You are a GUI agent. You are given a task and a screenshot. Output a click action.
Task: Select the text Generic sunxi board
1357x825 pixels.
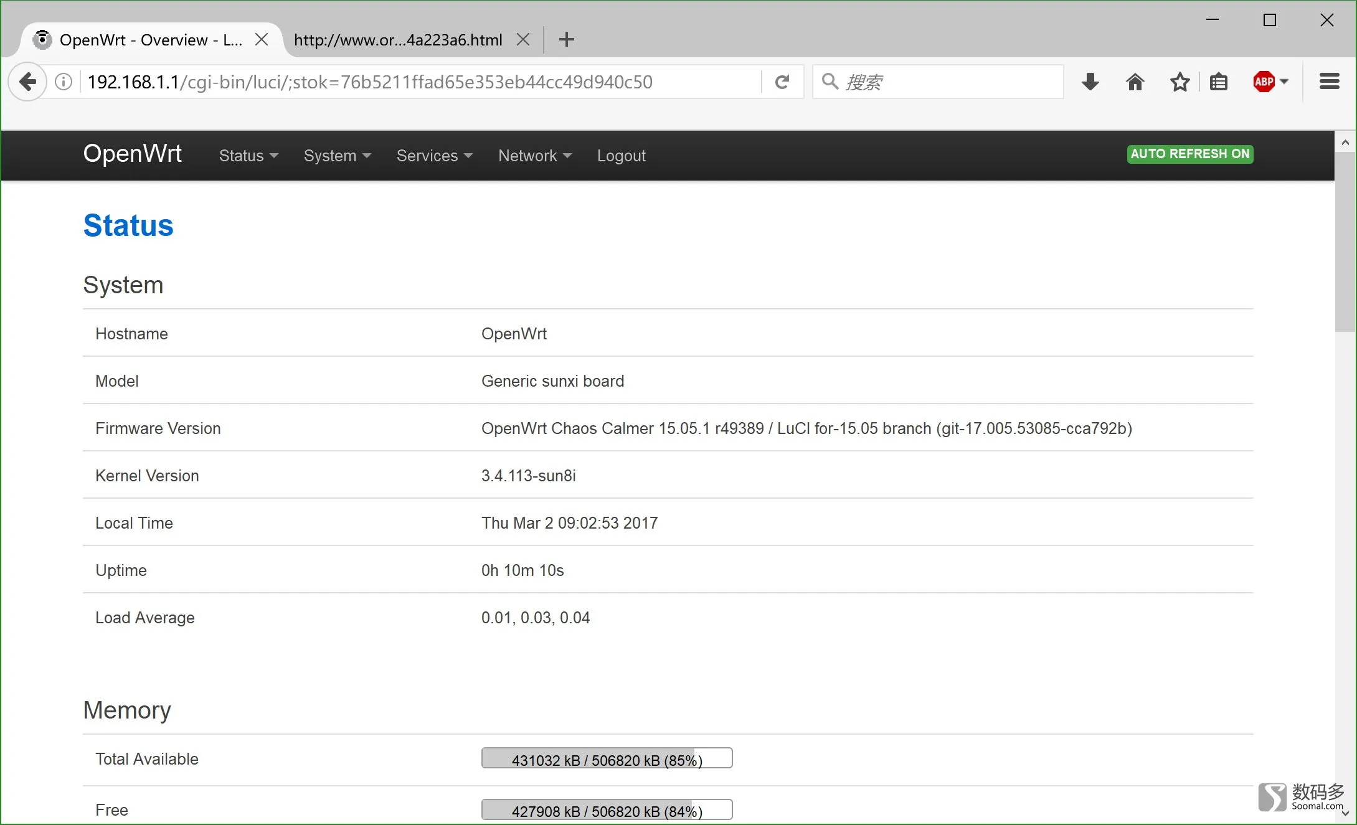coord(552,381)
